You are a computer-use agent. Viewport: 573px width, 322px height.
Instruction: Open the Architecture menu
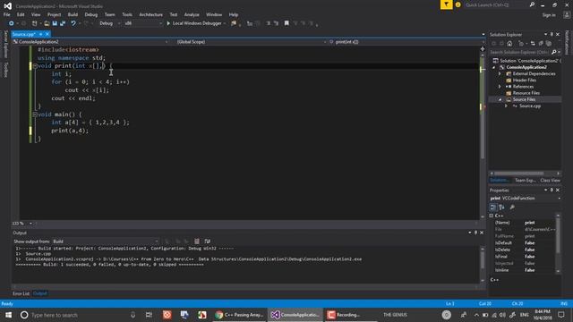[150, 14]
